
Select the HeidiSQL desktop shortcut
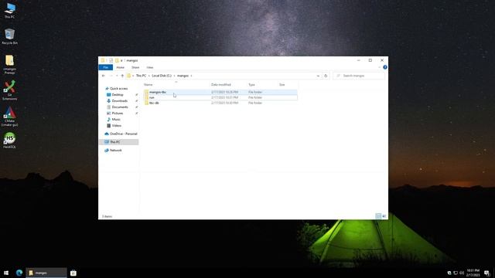[9, 141]
